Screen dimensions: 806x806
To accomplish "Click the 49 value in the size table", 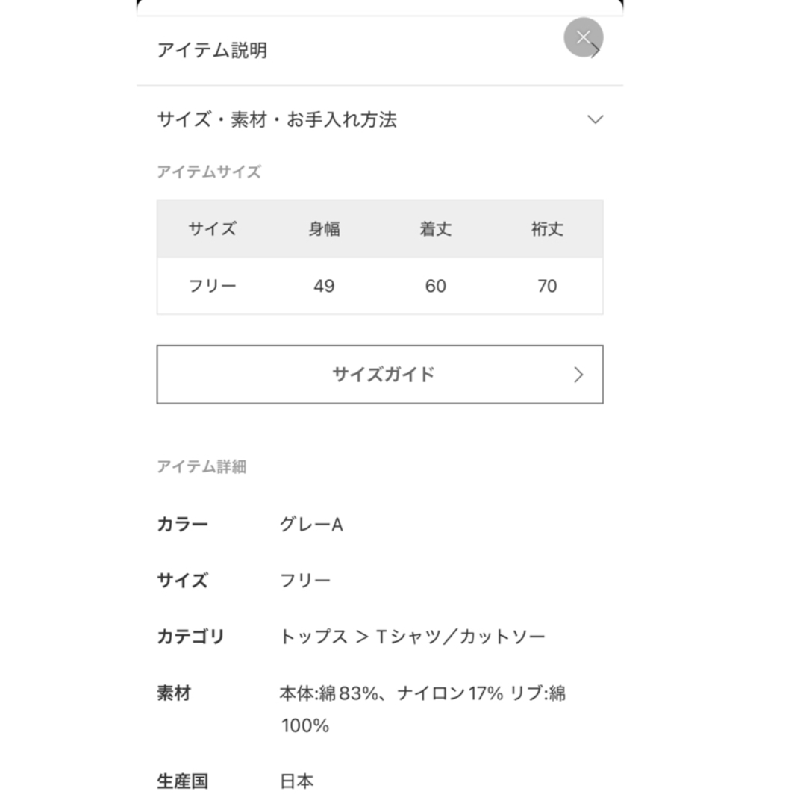I will click(x=324, y=286).
